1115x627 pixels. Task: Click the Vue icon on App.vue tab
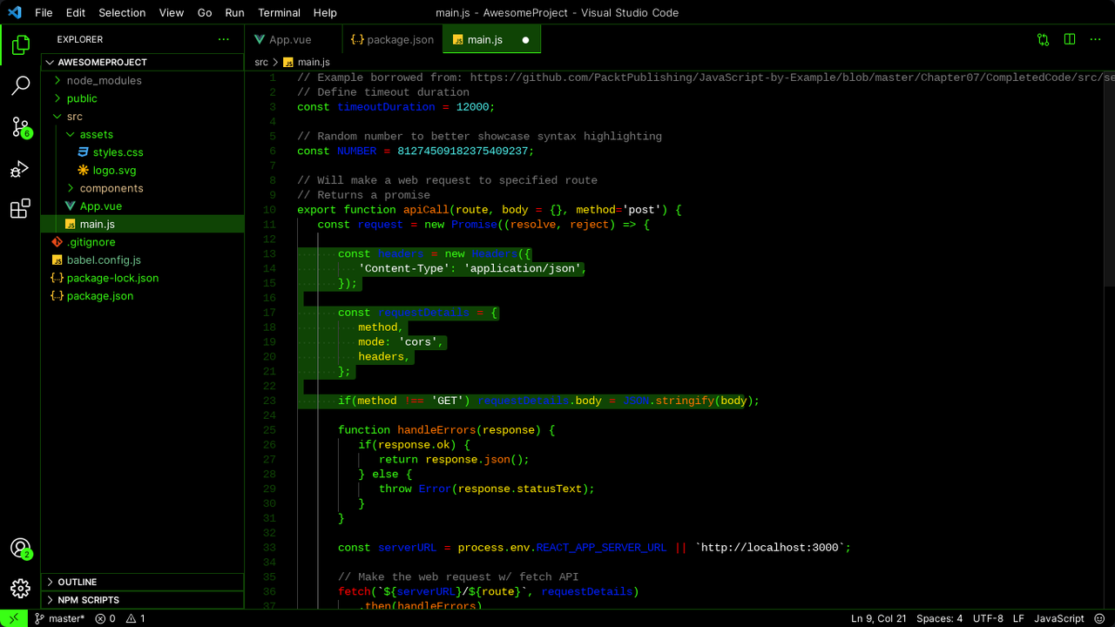pos(260,40)
